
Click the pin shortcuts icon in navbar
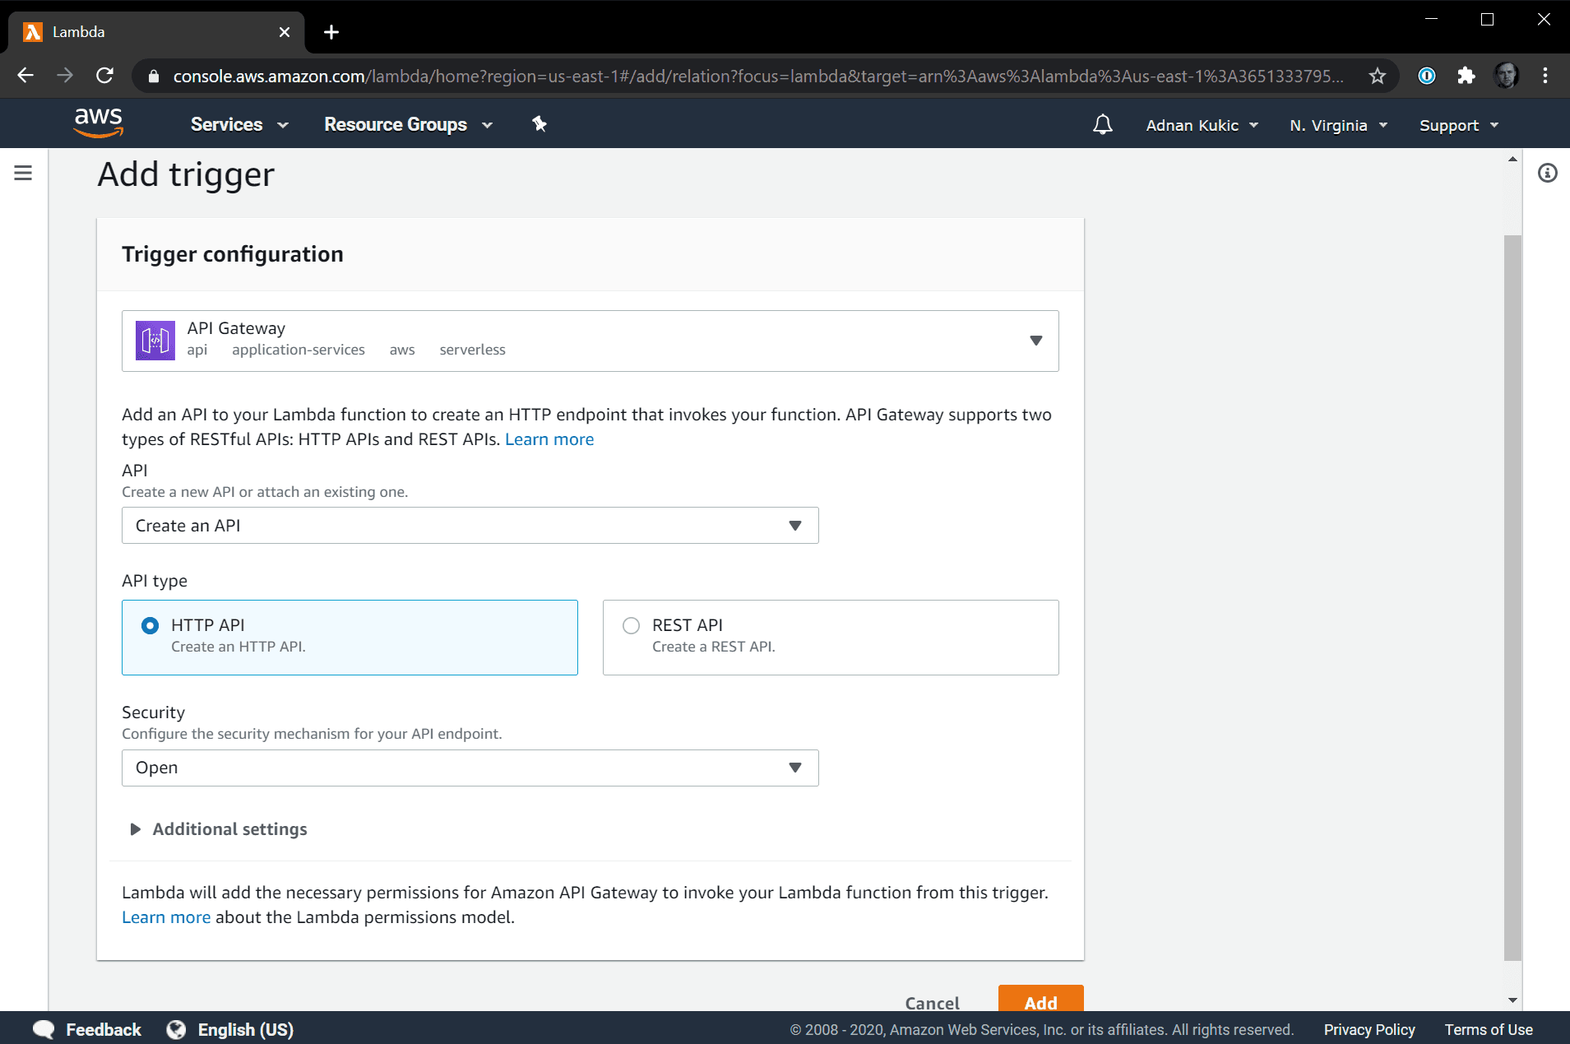[x=540, y=124]
